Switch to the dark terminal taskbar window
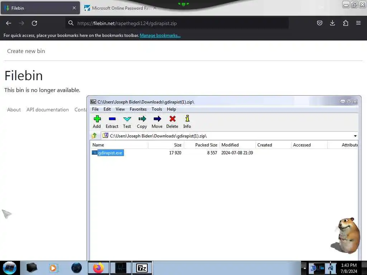This screenshot has width=367, height=275. (x=121, y=268)
